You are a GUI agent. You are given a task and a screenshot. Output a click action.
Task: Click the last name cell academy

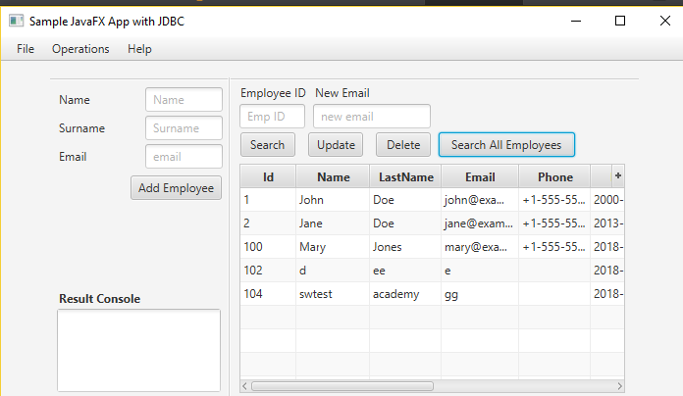405,294
